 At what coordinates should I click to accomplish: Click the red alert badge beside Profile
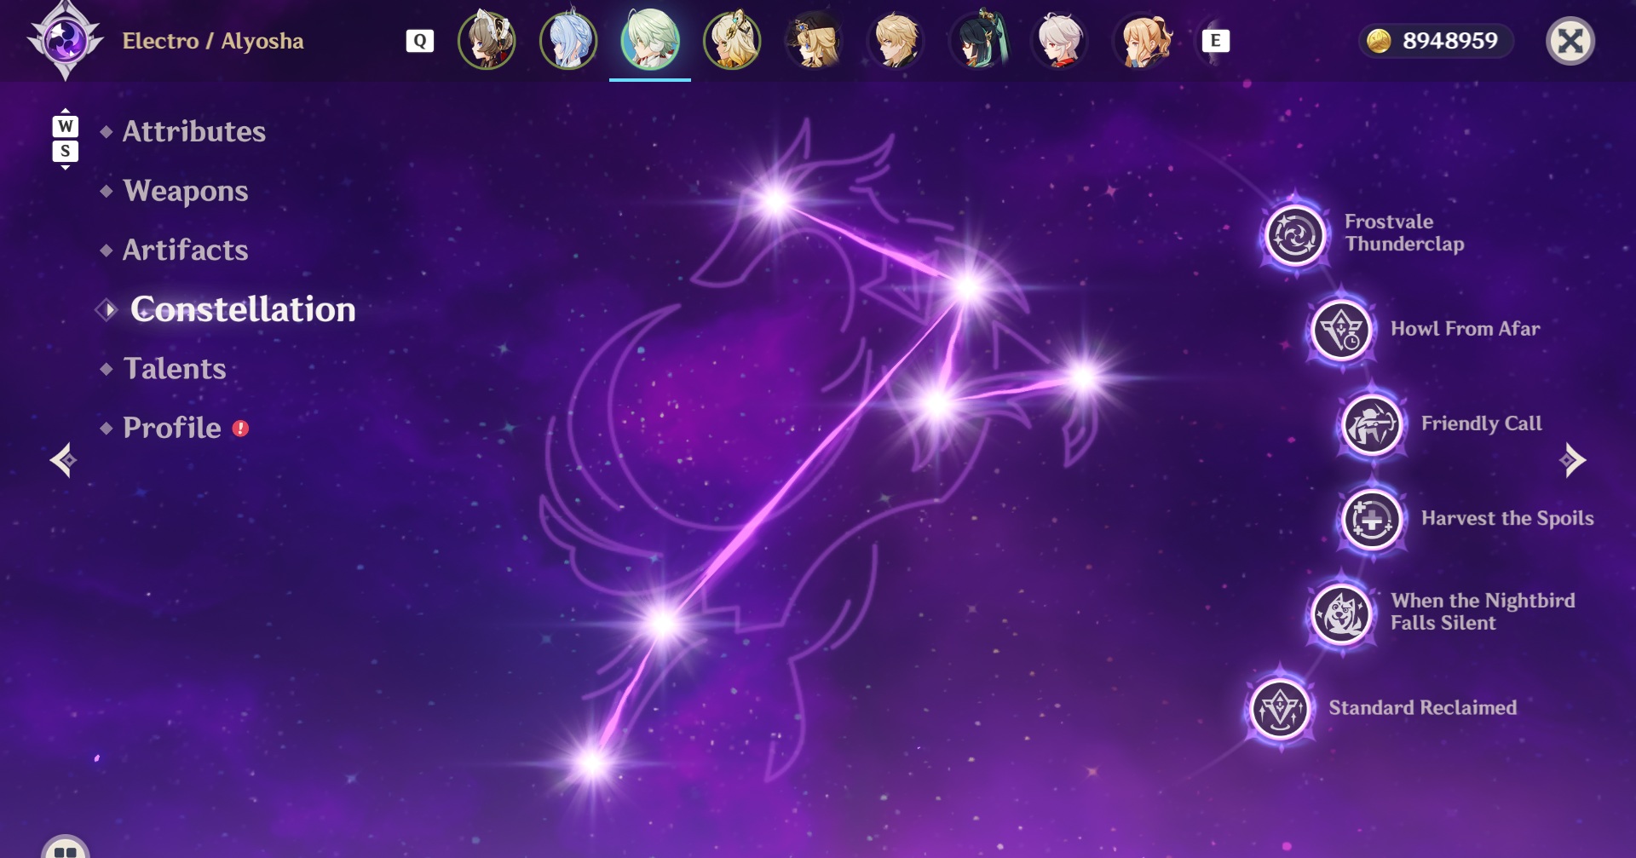[x=241, y=429]
